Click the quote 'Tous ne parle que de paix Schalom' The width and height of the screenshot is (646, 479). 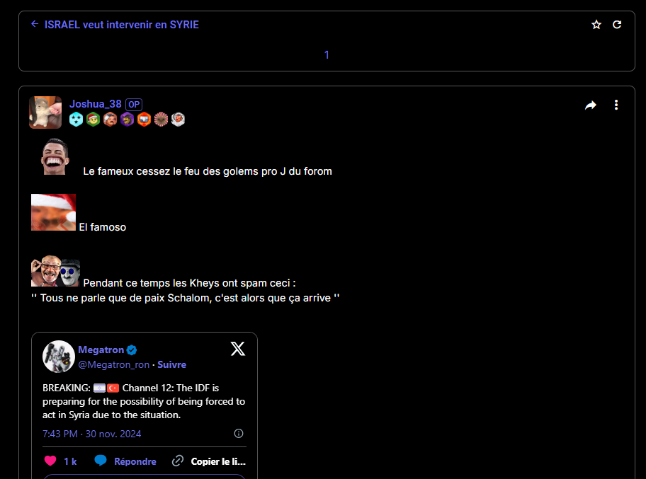click(x=186, y=298)
